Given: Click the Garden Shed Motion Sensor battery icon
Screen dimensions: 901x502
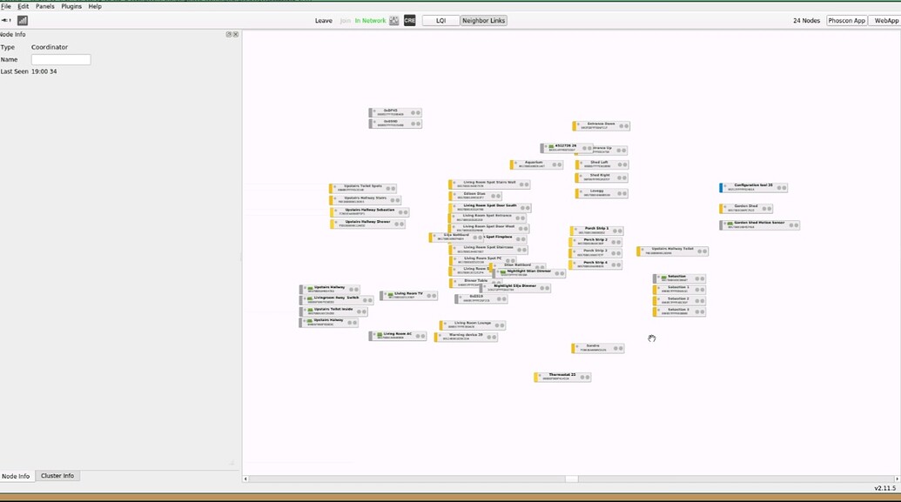Looking at the screenshot, I should coord(729,224).
